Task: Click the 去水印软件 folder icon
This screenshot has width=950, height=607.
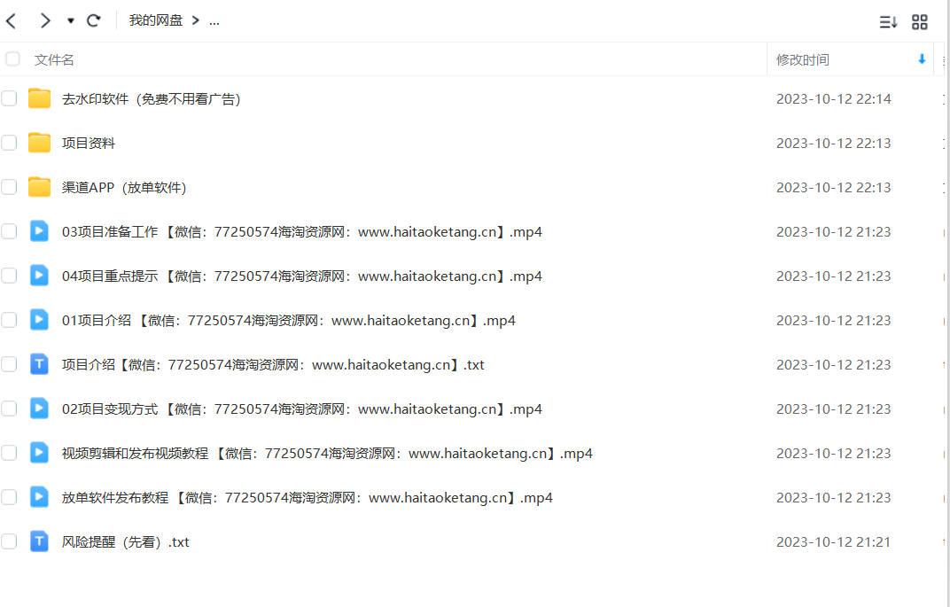Action: [x=39, y=98]
